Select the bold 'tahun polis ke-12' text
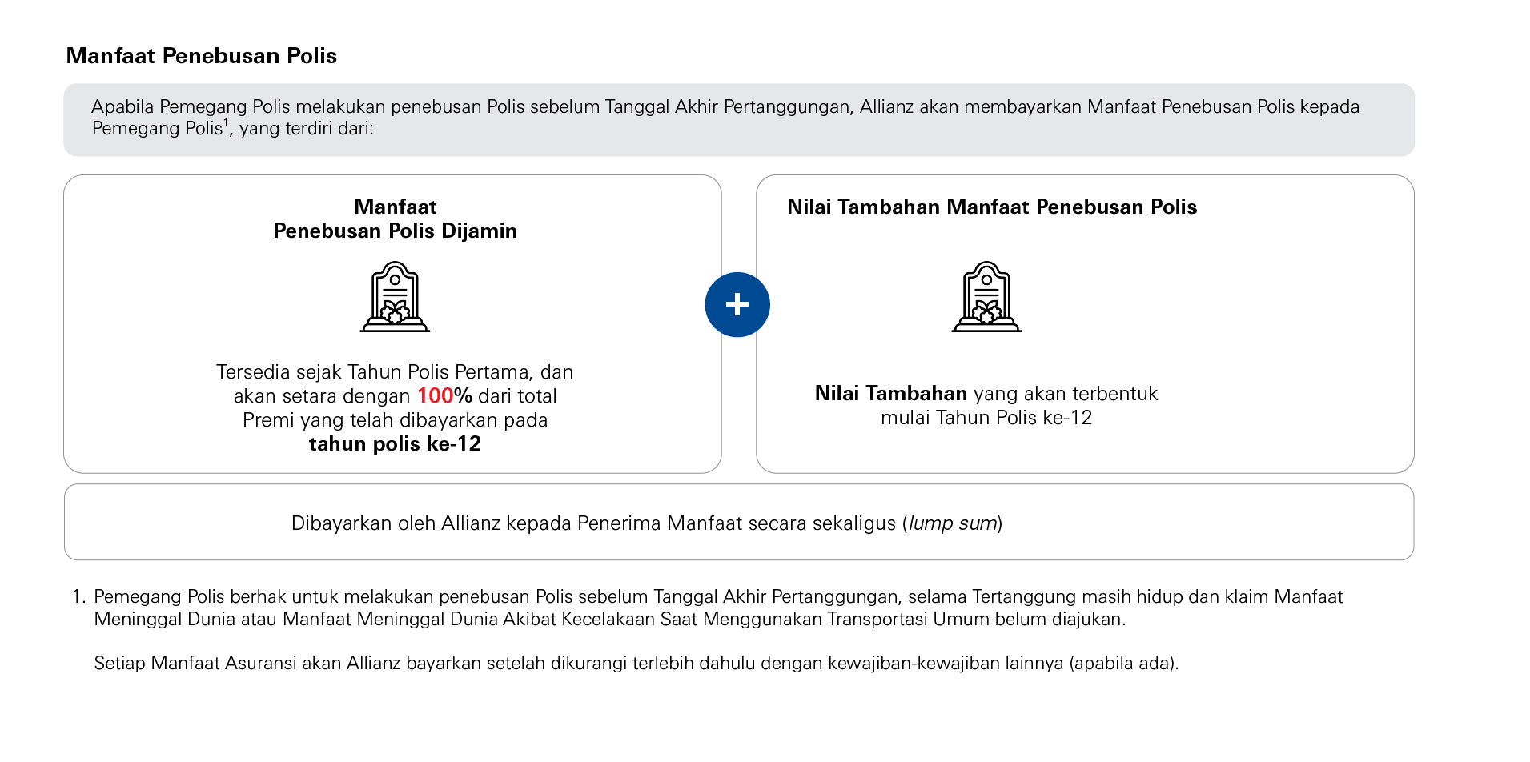The width and height of the screenshot is (1530, 762). (395, 444)
